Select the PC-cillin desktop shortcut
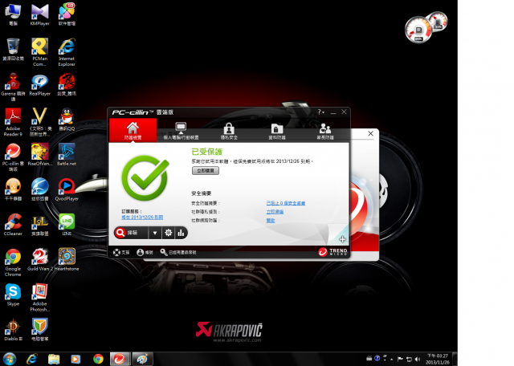This screenshot has height=366, width=514. (x=13, y=157)
